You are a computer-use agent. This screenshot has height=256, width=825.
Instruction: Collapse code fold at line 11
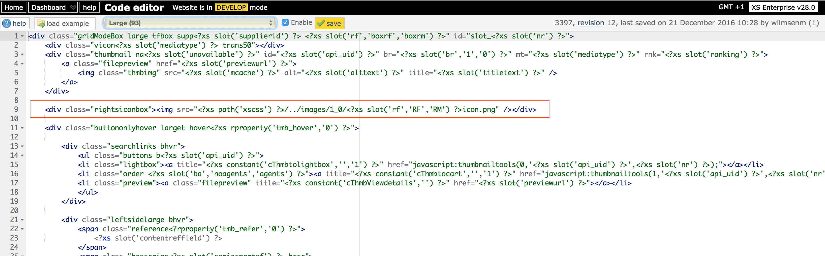click(x=22, y=128)
